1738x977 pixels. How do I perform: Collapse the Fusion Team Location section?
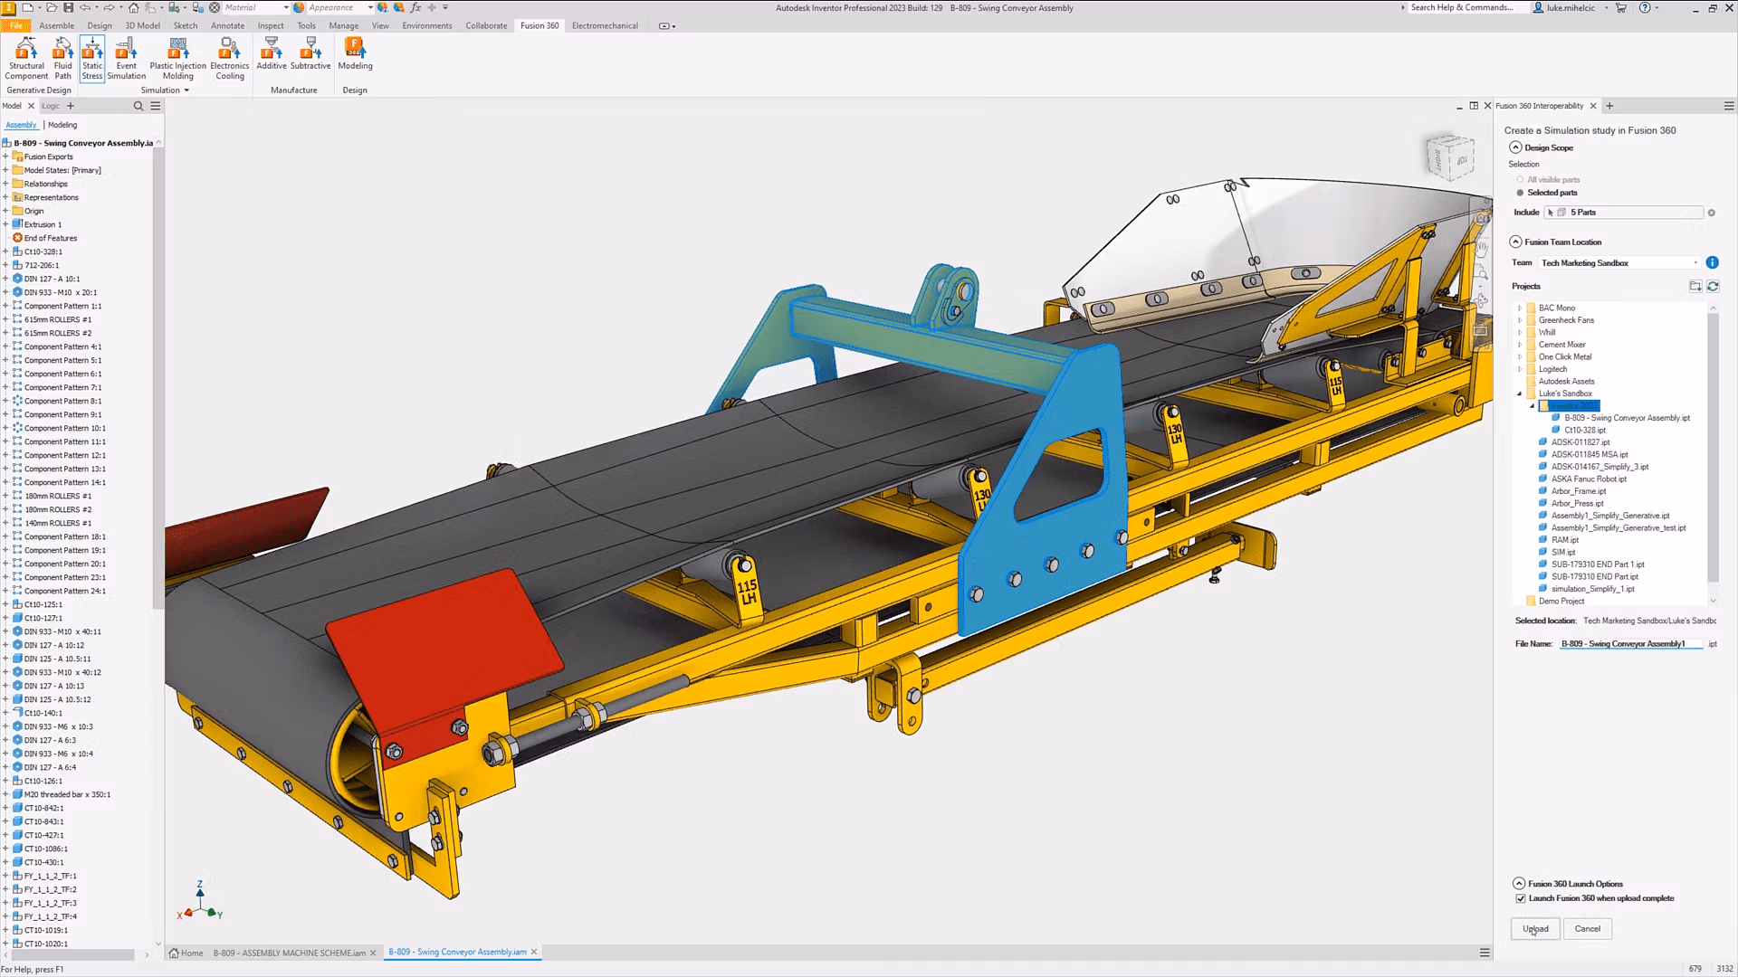coord(1515,242)
